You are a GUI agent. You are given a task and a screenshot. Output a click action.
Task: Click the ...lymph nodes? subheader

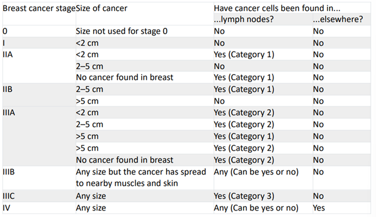click(x=244, y=19)
